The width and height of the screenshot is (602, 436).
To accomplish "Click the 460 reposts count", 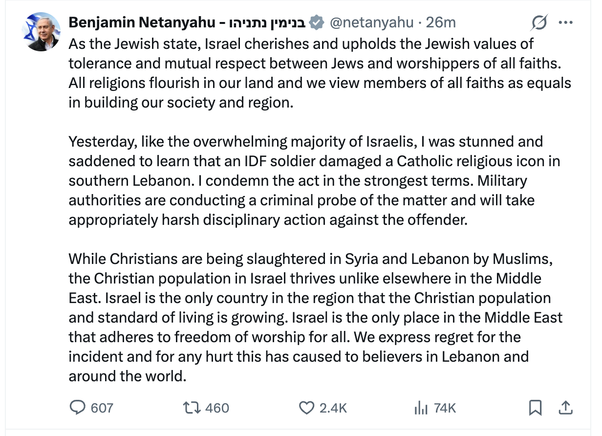I will [217, 408].
